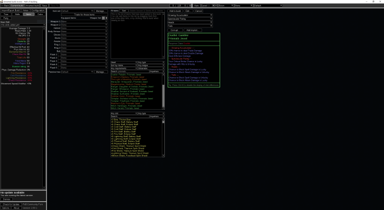Image resolution: width=384 pixels, height=210 pixels.
Task: Open the Any requirements filter dropdown
Action: click(x=124, y=68)
